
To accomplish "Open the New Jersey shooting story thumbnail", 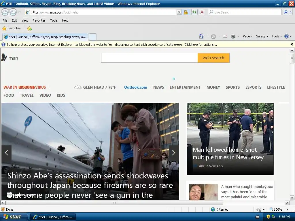I will point(230,138).
